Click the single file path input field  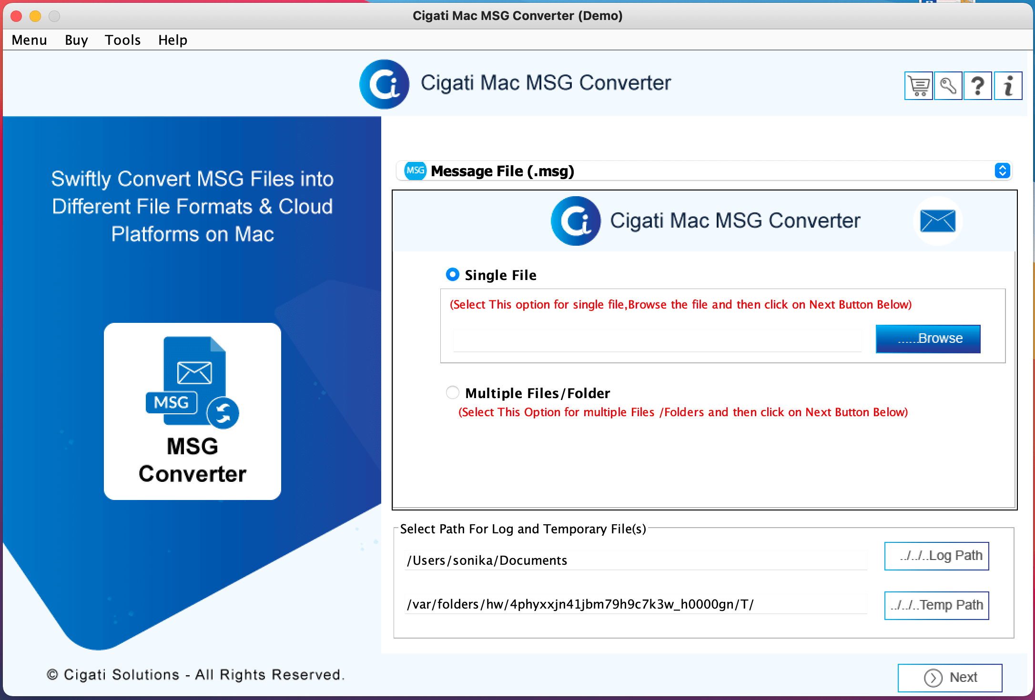coord(657,340)
